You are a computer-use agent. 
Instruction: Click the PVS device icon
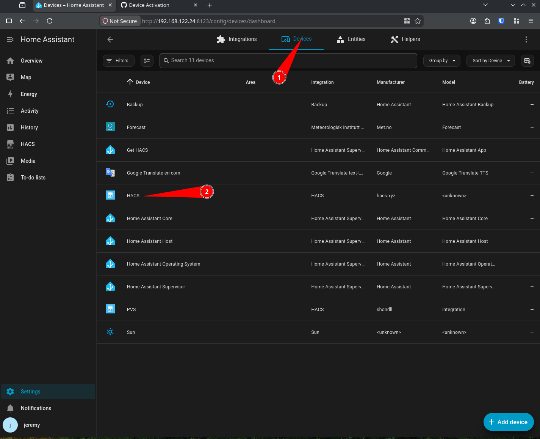[x=110, y=309]
